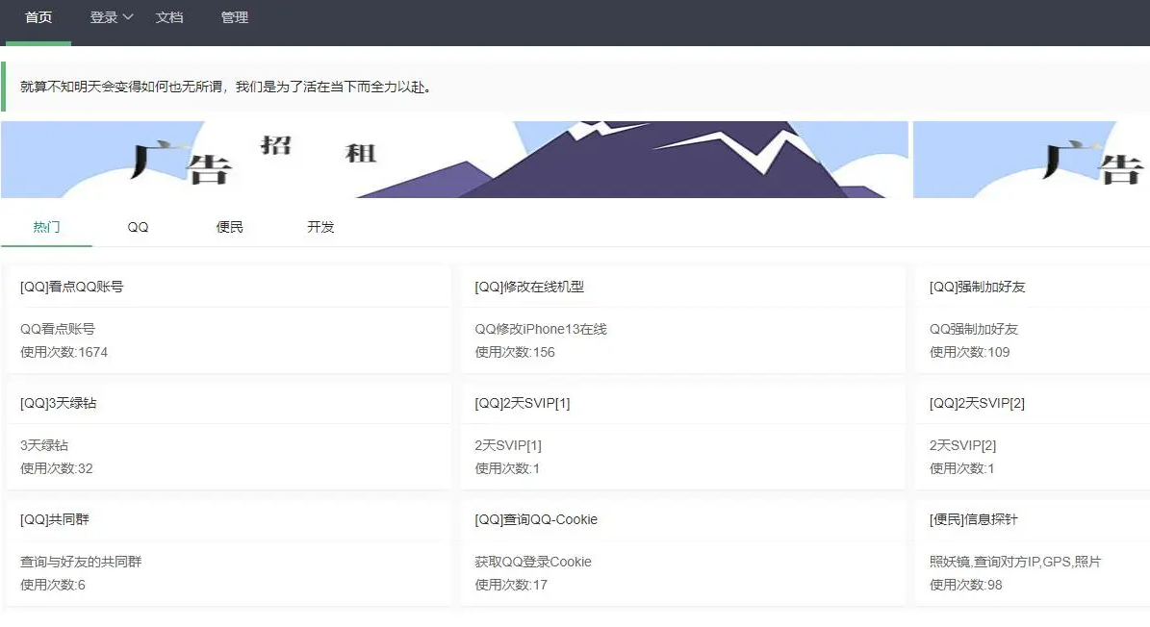Click the 照妖镜,查询对方IP,GPS,照片 description
The image size is (1150, 627).
(1015, 562)
